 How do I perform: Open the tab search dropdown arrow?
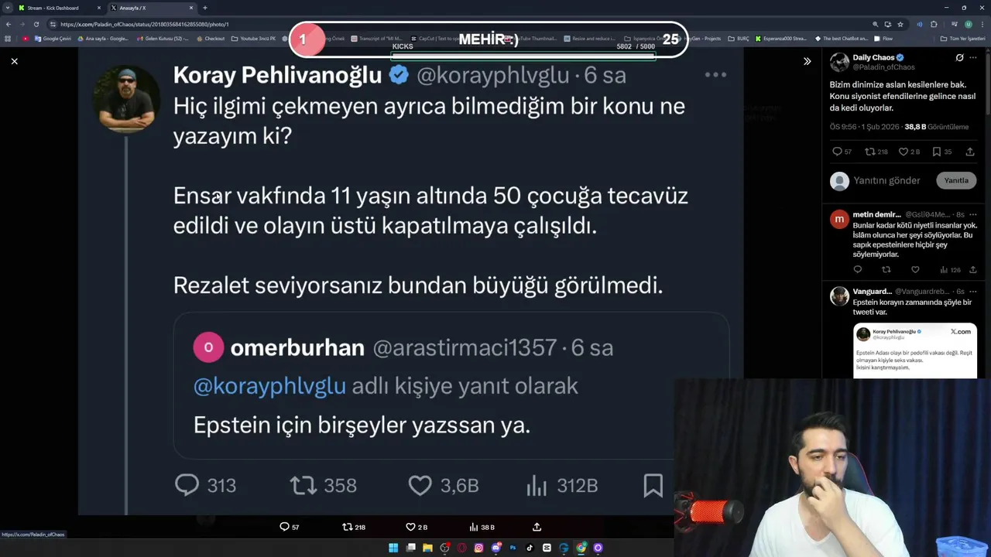coord(7,8)
